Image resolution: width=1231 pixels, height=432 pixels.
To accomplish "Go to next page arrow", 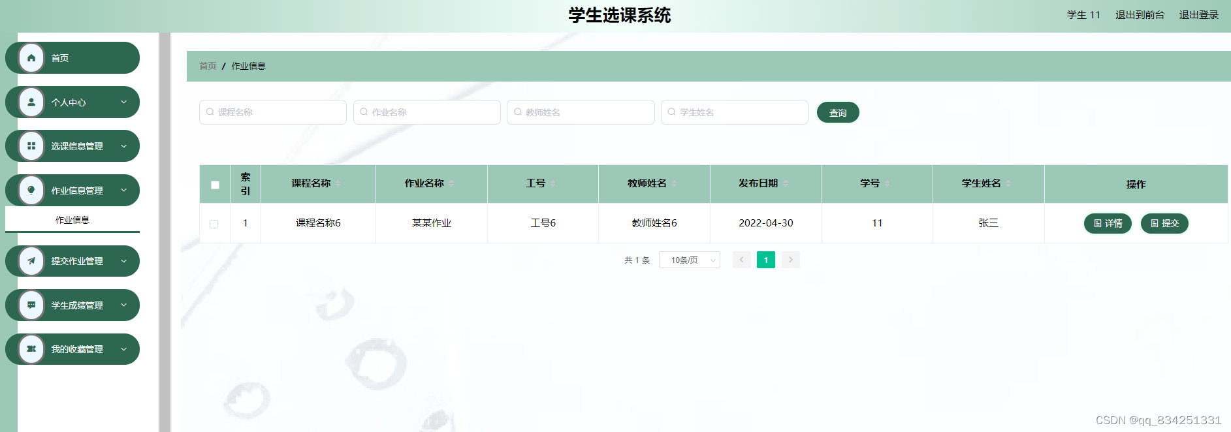I will tap(791, 260).
